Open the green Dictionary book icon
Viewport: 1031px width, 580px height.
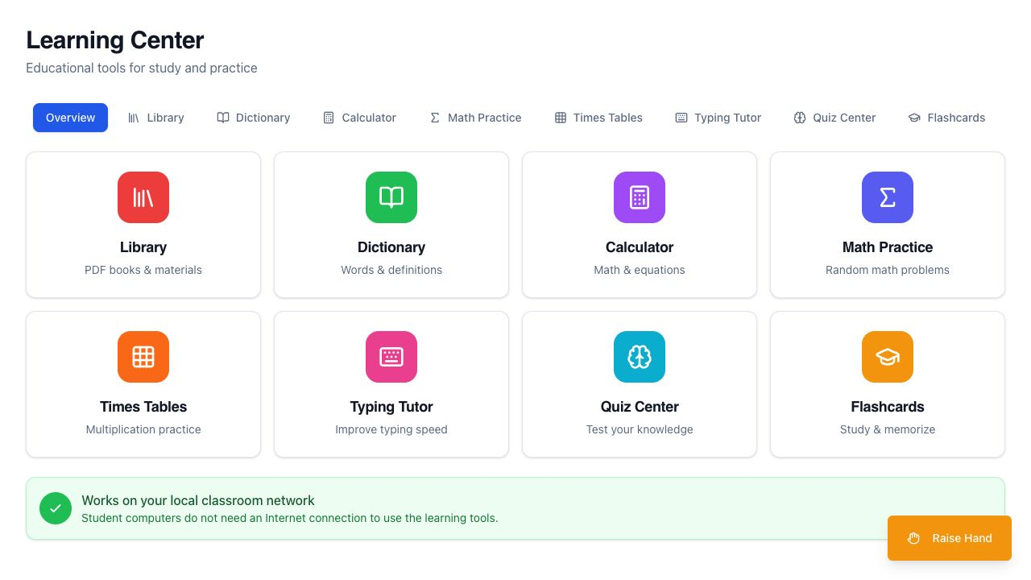391,197
